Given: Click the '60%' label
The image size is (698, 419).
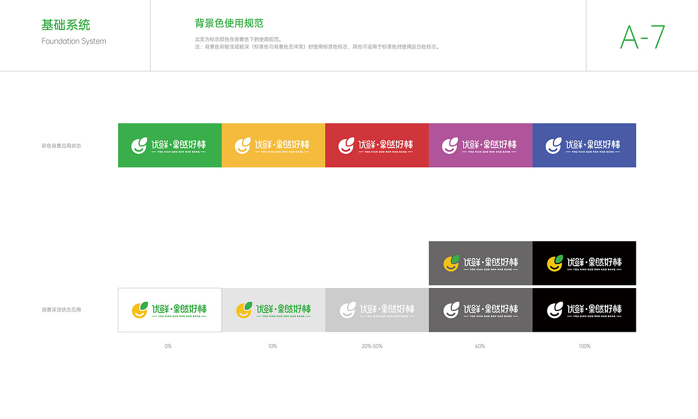Looking at the screenshot, I should click(x=480, y=346).
